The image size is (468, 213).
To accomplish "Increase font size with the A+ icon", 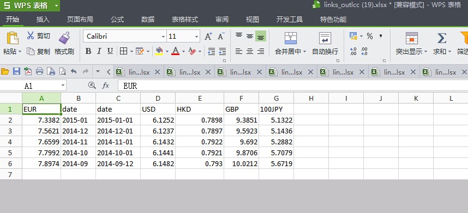I will [208, 36].
